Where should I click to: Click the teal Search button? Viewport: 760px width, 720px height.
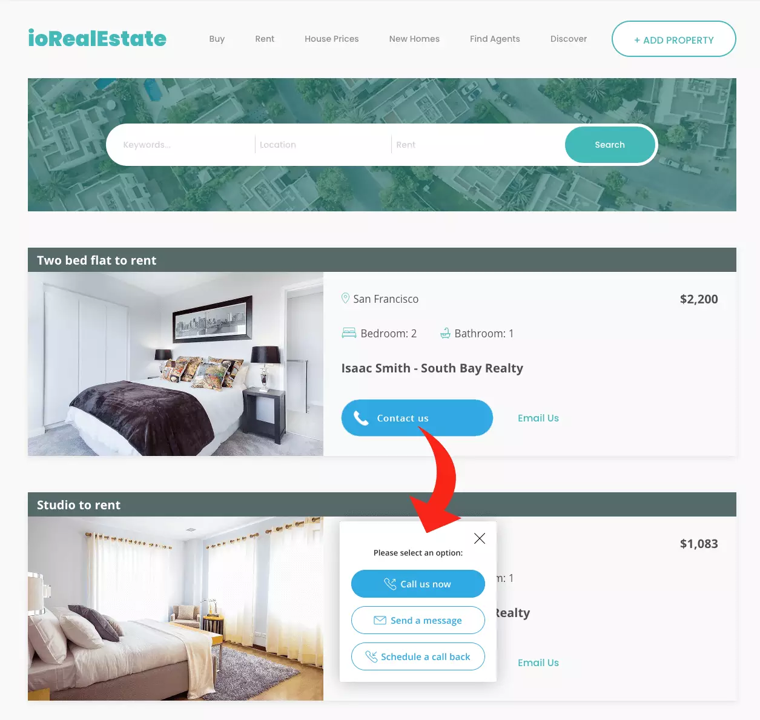point(610,145)
